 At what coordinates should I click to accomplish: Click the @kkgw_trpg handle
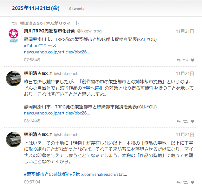(x=89, y=31)
